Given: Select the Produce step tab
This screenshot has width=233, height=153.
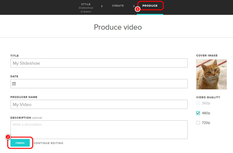Looking at the screenshot, I should 150,6.
